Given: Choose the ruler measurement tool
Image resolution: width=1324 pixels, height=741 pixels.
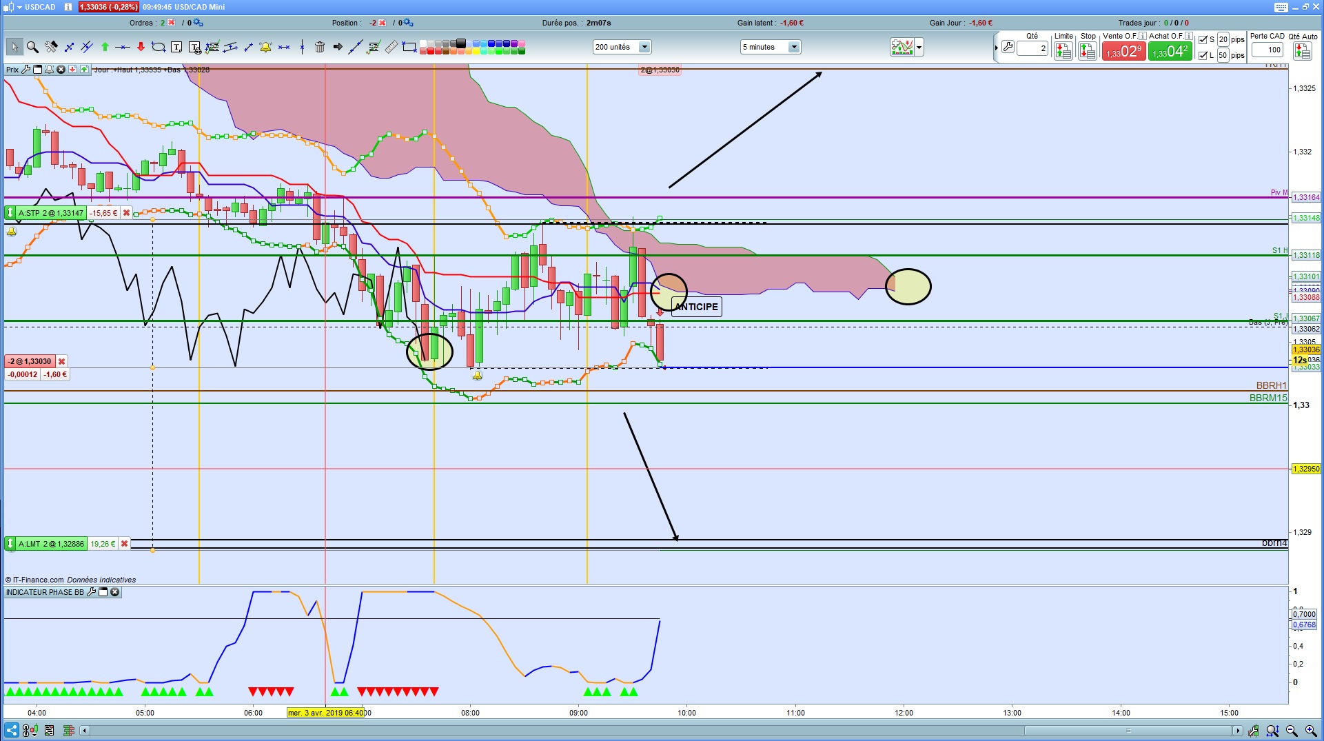Looking at the screenshot, I should [x=391, y=47].
